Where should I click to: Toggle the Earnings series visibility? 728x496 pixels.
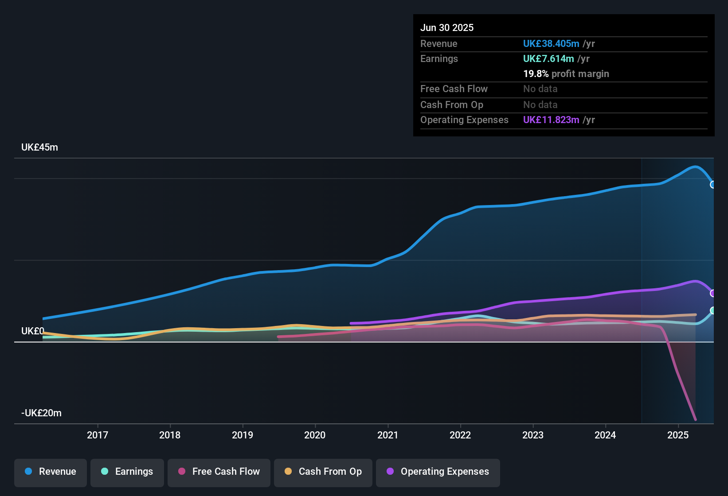pyautogui.click(x=127, y=473)
